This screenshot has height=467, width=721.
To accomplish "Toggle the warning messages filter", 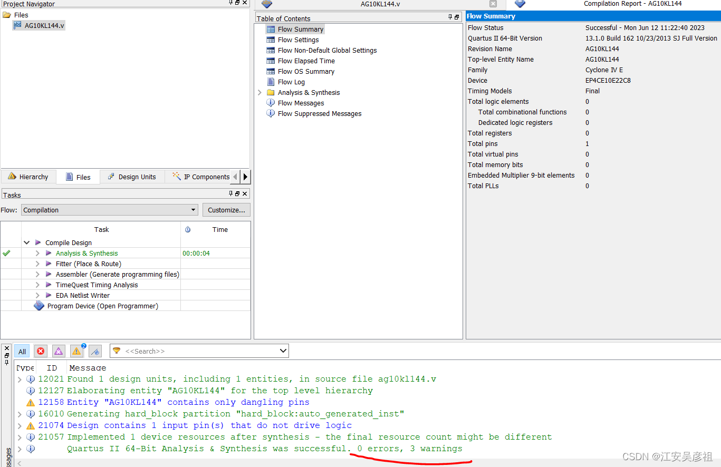I will [77, 351].
